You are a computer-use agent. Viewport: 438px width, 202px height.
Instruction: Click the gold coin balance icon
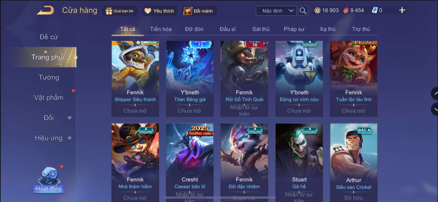tap(317, 10)
